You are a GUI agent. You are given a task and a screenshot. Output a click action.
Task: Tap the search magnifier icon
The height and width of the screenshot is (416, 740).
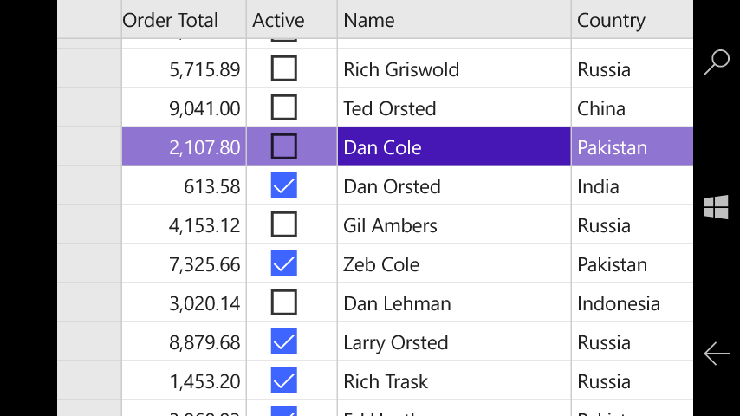pyautogui.click(x=717, y=62)
